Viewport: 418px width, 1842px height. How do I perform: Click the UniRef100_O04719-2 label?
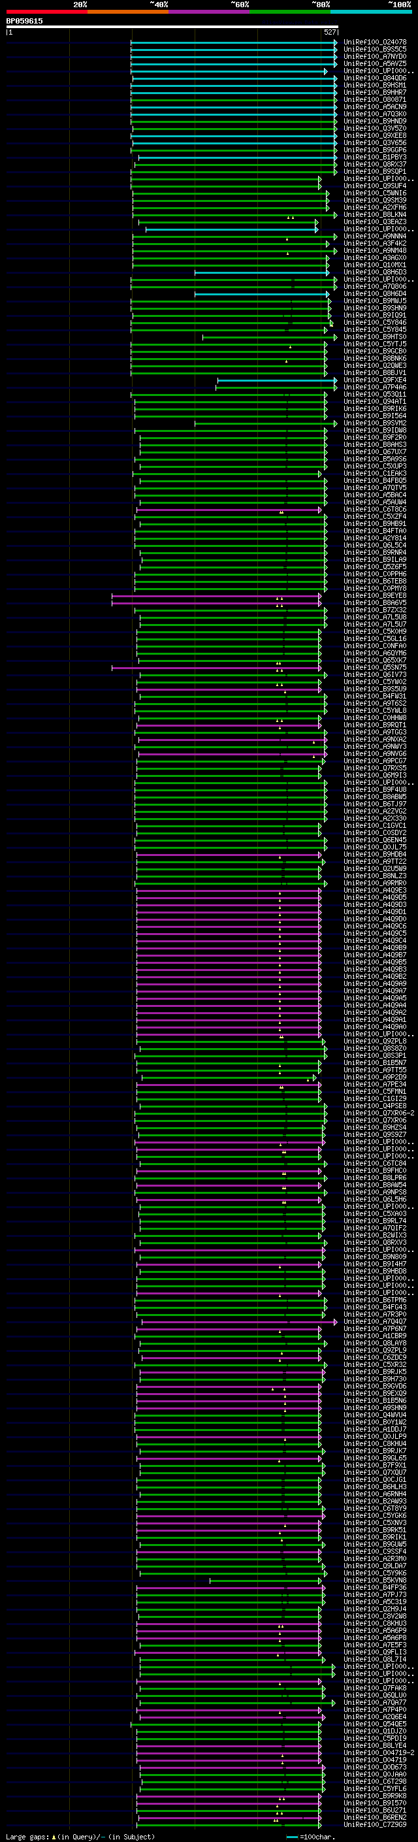click(x=379, y=1752)
